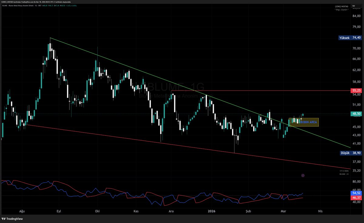Screen dimensions: 364x223
Task: Click the 41,00 price scale value
Action: click(x=356, y=143)
